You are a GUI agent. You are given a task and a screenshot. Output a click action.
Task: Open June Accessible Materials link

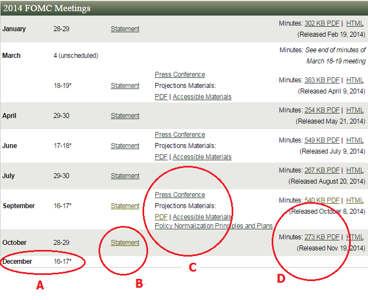pos(202,157)
